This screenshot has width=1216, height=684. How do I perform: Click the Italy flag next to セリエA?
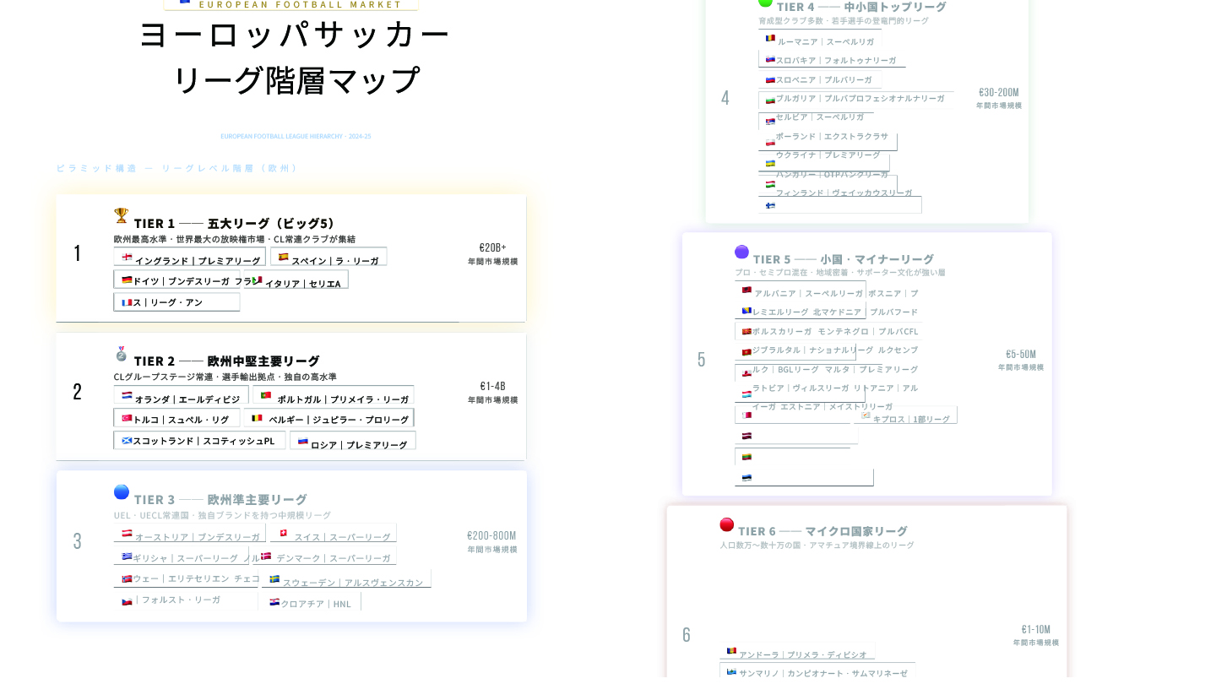coord(257,280)
